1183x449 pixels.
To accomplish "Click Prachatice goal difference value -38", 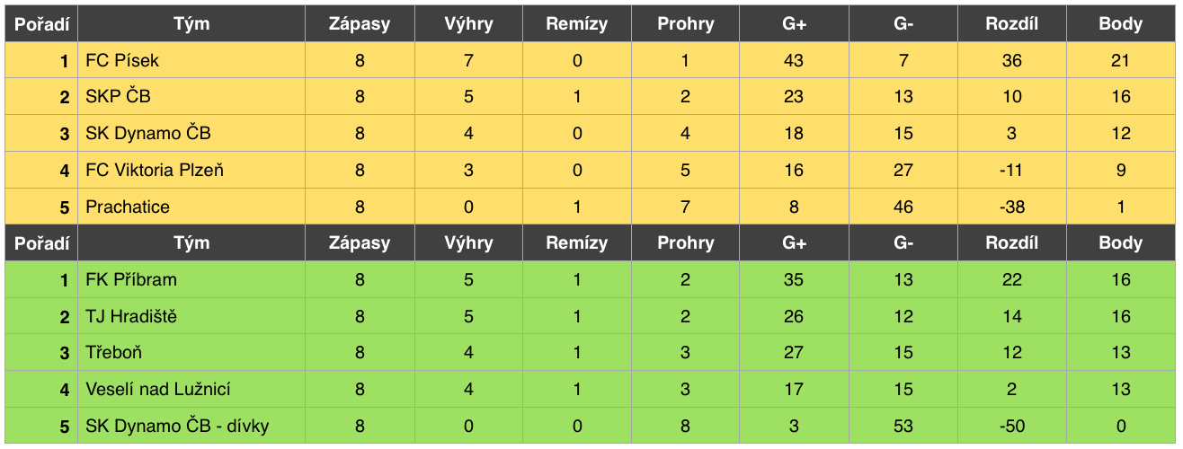I will coord(1012,207).
